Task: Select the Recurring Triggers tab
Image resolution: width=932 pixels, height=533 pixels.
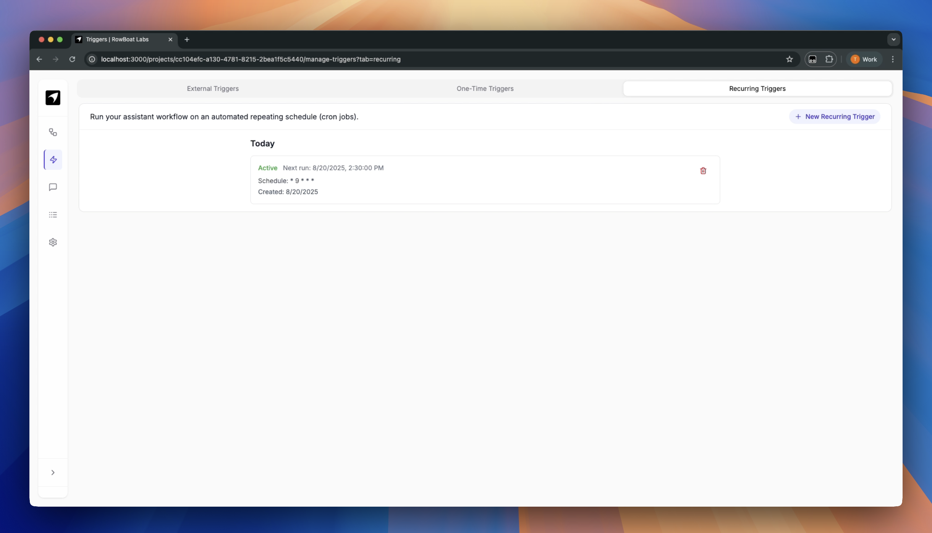Action: pyautogui.click(x=757, y=89)
